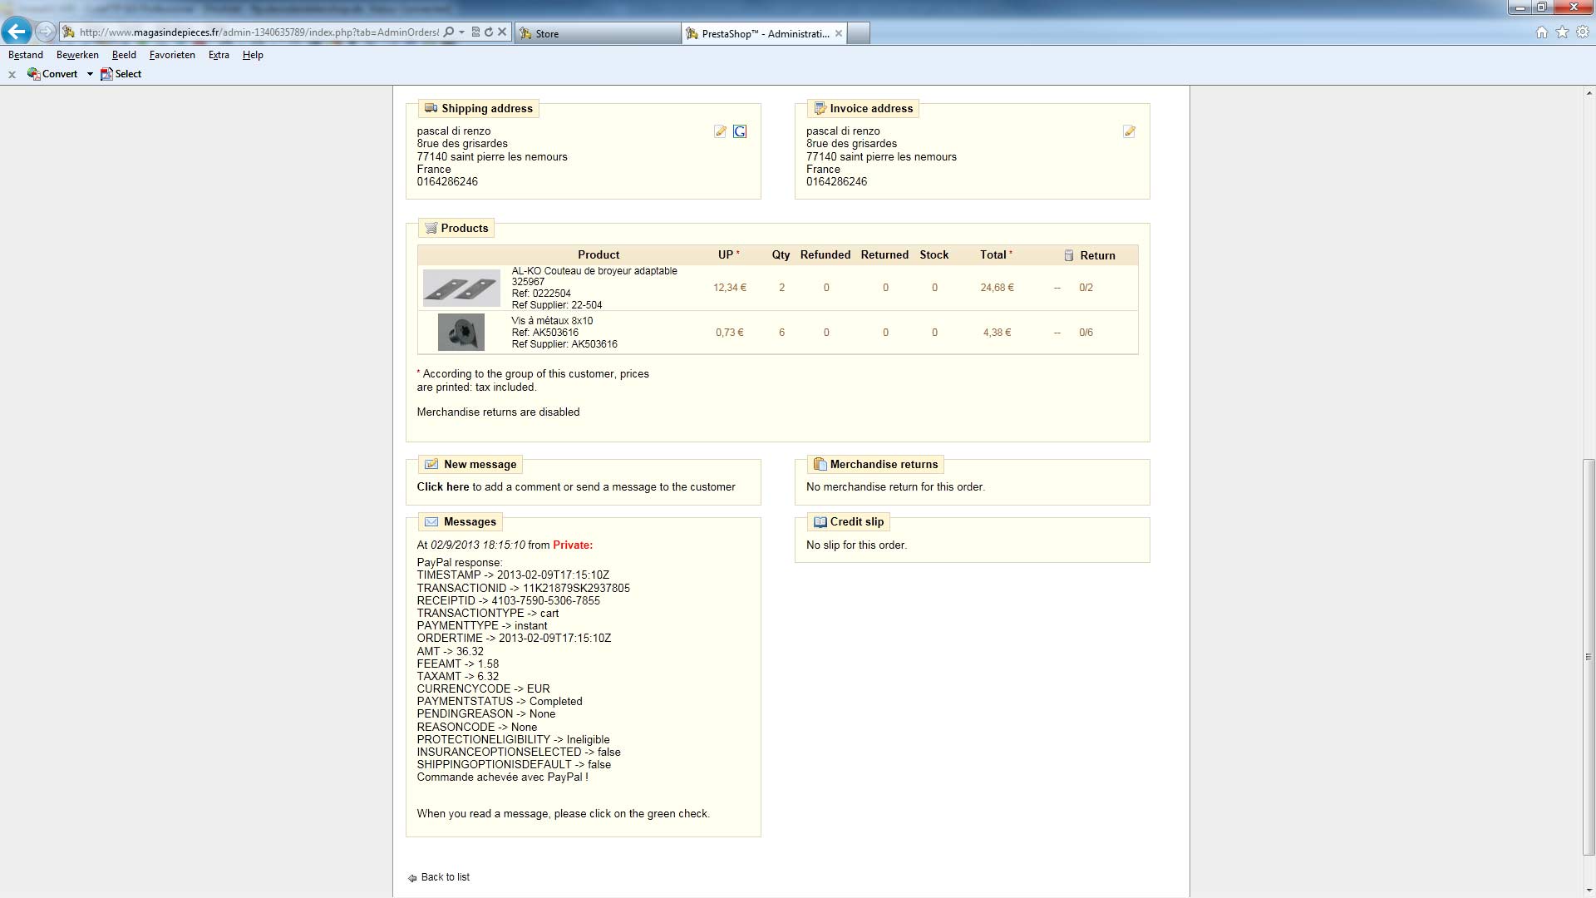
Task: Click the AL-KO Couteau product thumbnail
Action: click(x=461, y=288)
